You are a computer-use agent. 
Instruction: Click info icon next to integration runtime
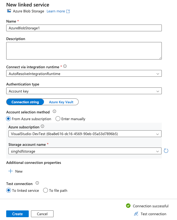coord(65,67)
